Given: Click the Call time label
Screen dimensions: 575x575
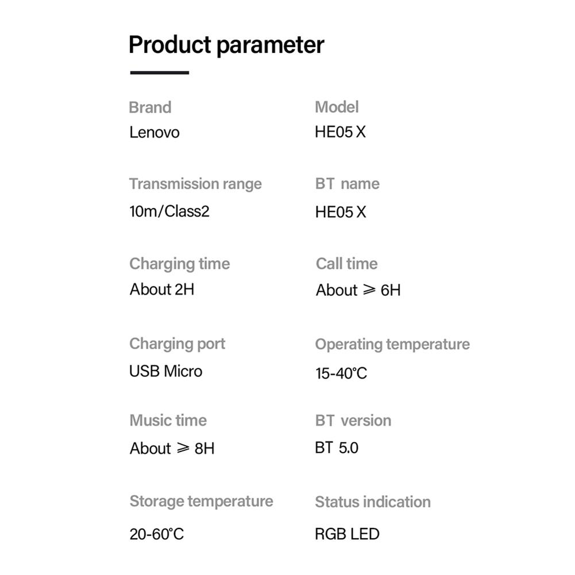Looking at the screenshot, I should click(346, 264).
